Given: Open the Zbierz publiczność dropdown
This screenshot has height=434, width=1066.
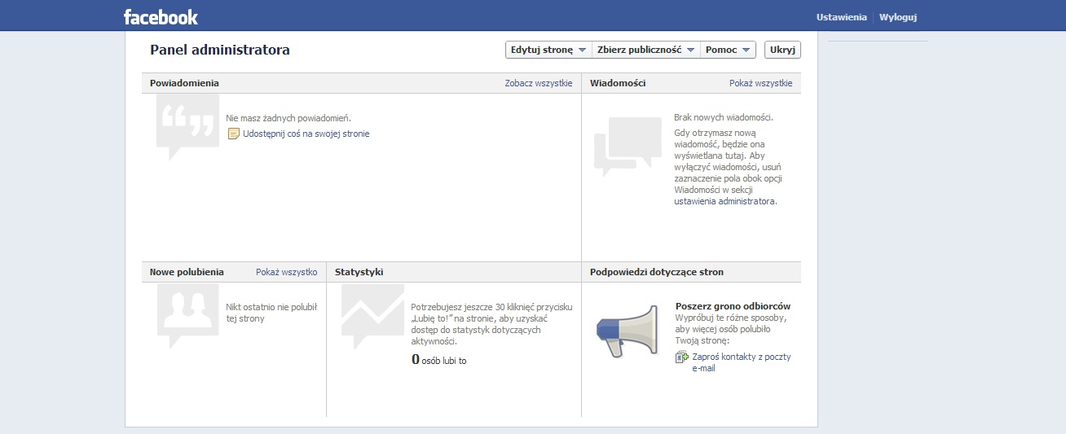Looking at the screenshot, I should 645,50.
